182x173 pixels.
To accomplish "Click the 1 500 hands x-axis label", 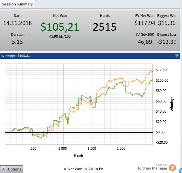I will 92,148.
